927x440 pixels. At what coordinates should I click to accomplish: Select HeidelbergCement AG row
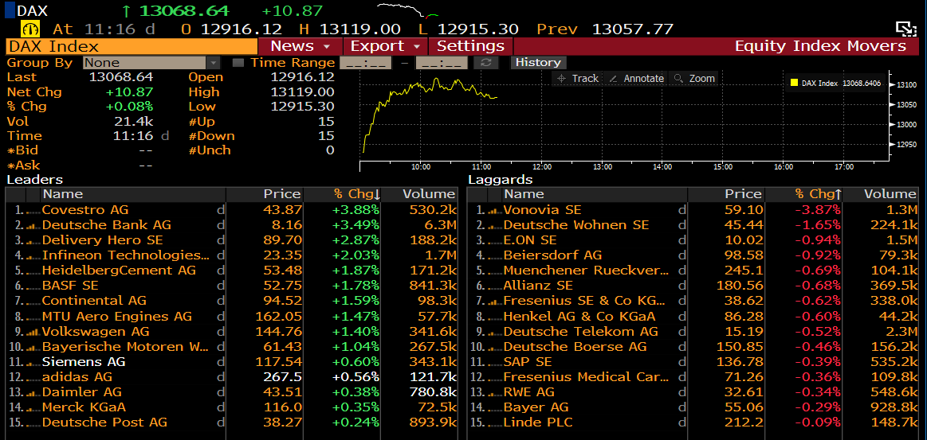pyautogui.click(x=231, y=271)
